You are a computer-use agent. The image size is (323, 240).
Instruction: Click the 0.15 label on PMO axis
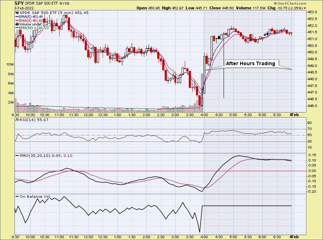click(x=312, y=155)
